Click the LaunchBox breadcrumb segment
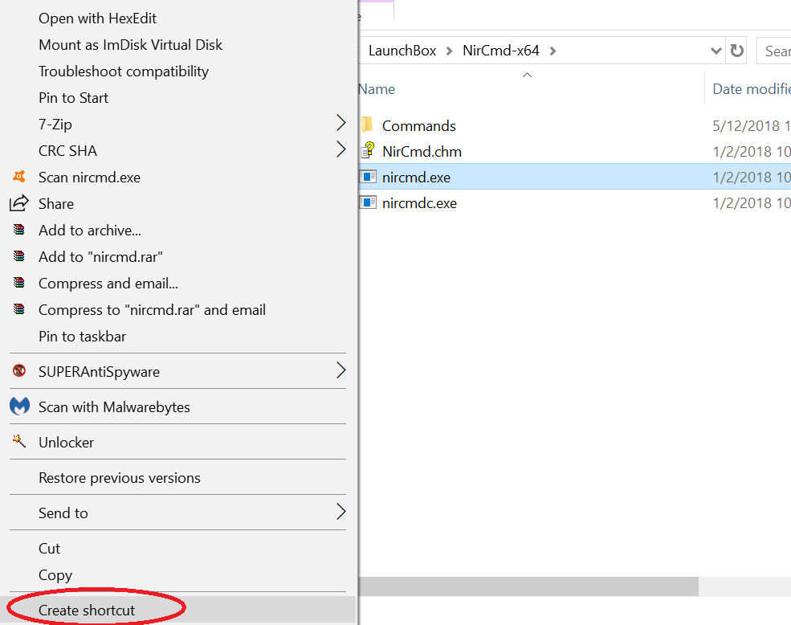Image resolution: width=791 pixels, height=625 pixels. 402,51
